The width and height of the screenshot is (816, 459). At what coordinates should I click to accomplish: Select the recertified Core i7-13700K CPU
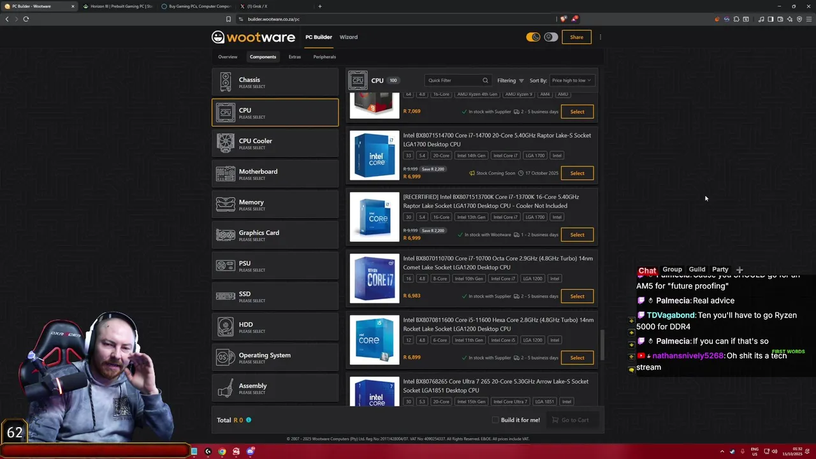click(577, 235)
